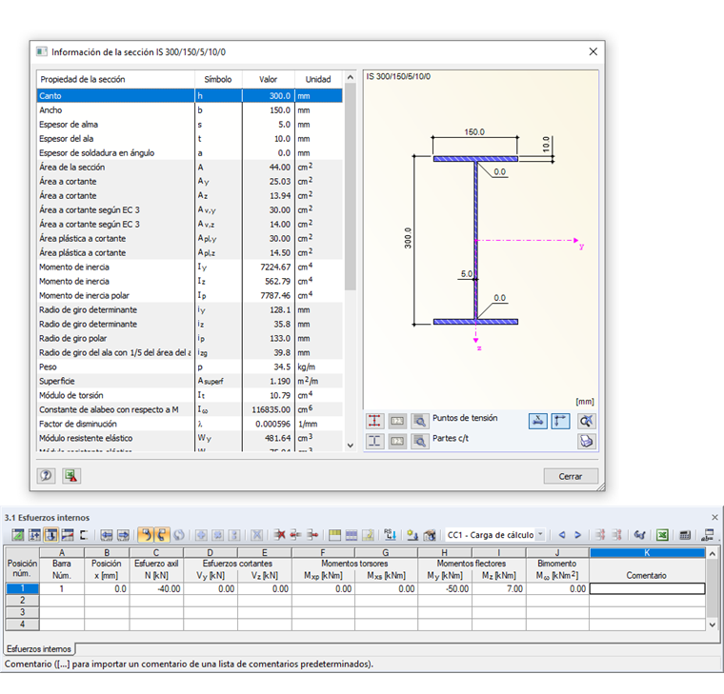
Task: Export internal forces table to Excel
Action: 663,535
